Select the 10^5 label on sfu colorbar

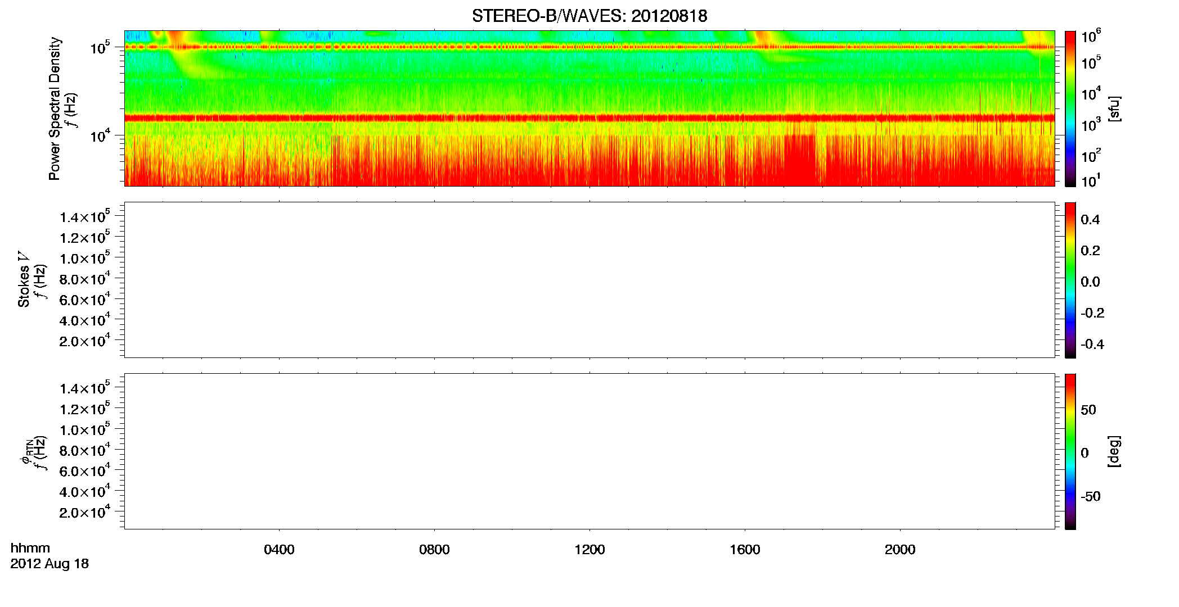point(1091,62)
